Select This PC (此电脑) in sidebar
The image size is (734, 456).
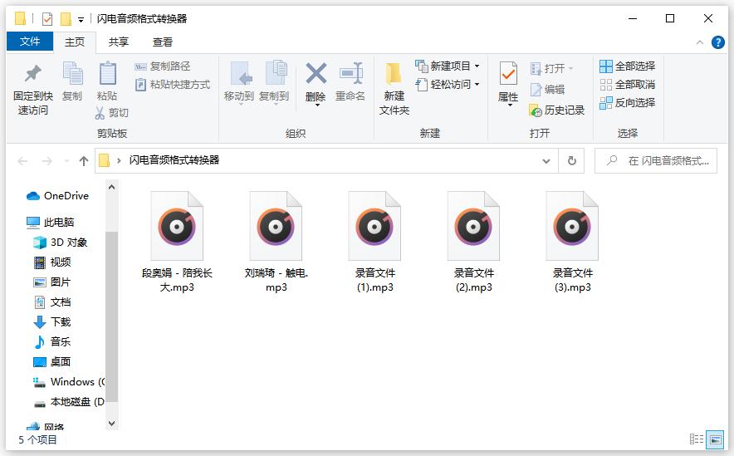[51, 222]
